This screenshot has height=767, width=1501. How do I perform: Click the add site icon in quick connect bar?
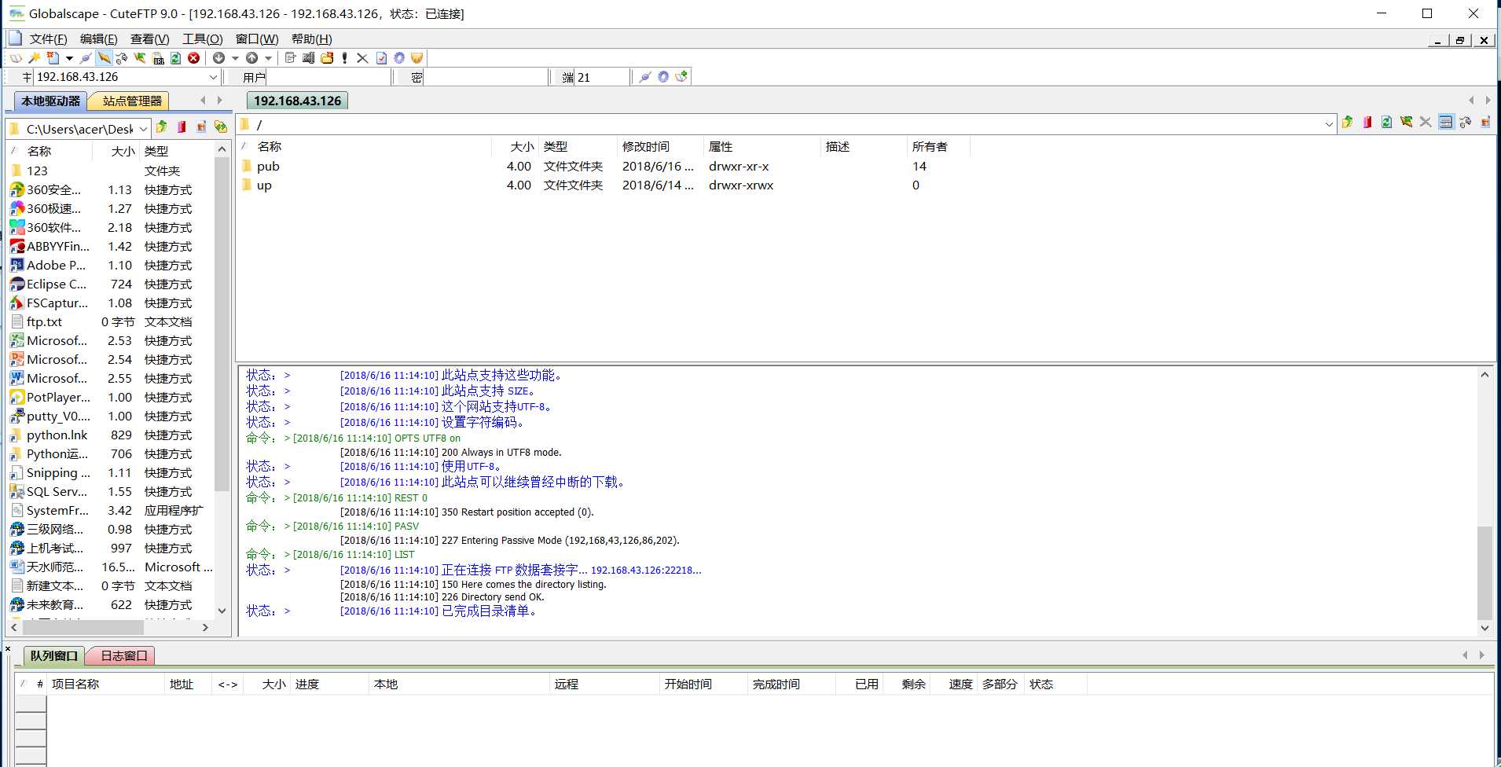pyautogui.click(x=681, y=77)
